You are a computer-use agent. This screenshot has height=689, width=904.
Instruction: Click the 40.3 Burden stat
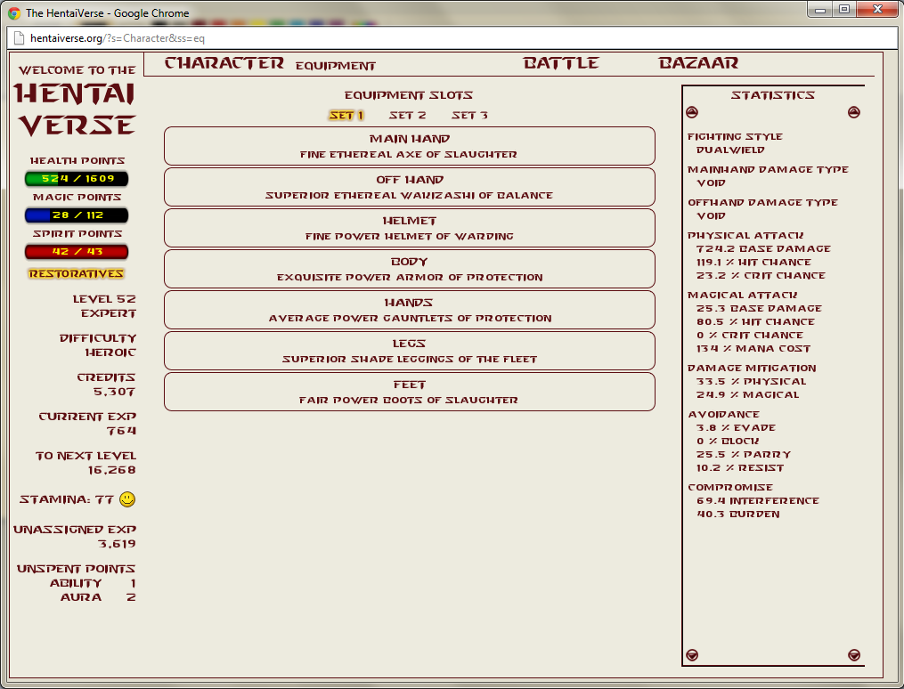pyautogui.click(x=738, y=514)
